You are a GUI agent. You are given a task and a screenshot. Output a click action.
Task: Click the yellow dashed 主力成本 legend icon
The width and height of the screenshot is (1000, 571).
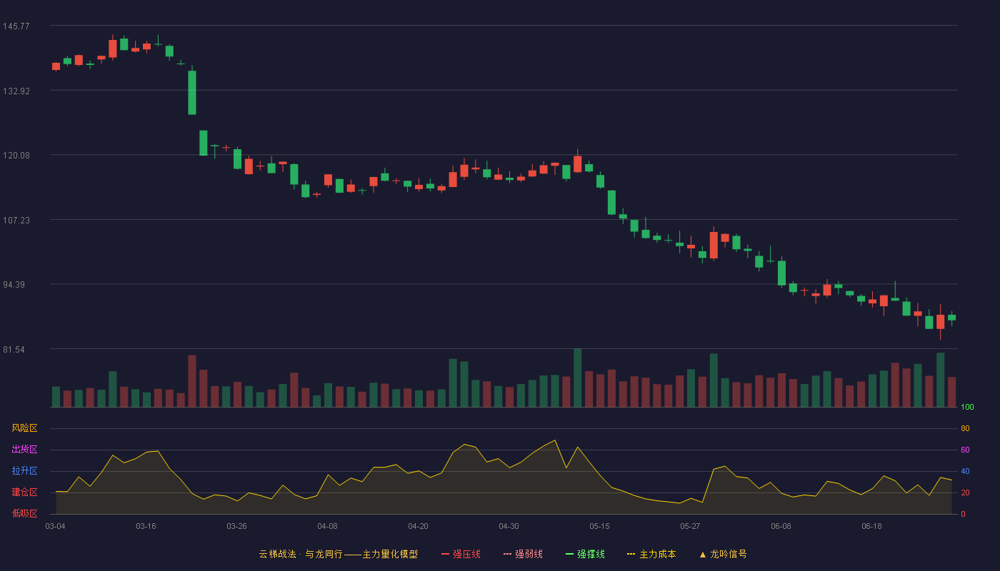coord(631,554)
